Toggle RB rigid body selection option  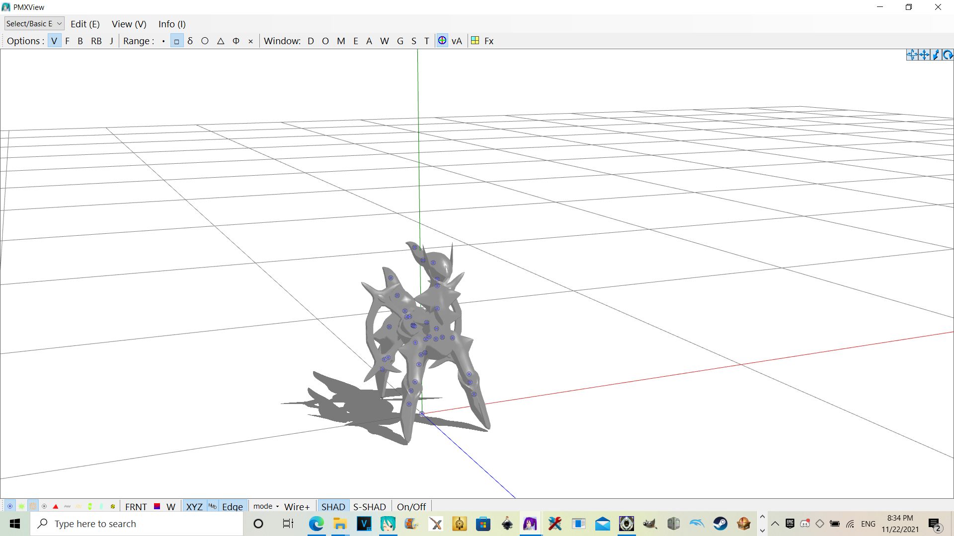pyautogui.click(x=96, y=41)
